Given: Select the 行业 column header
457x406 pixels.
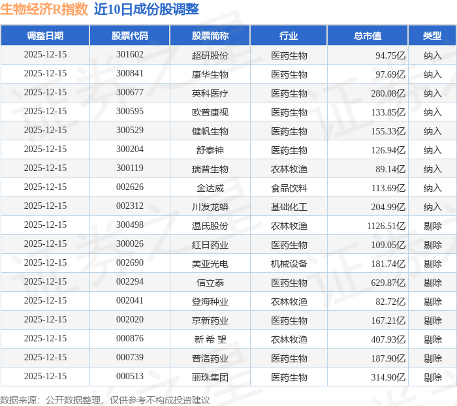Looking at the screenshot, I should tap(289, 35).
